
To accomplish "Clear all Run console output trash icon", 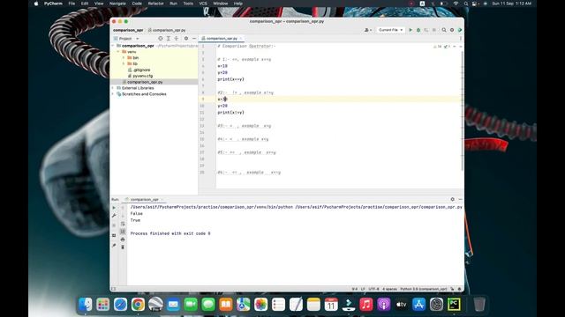I will [x=123, y=247].
